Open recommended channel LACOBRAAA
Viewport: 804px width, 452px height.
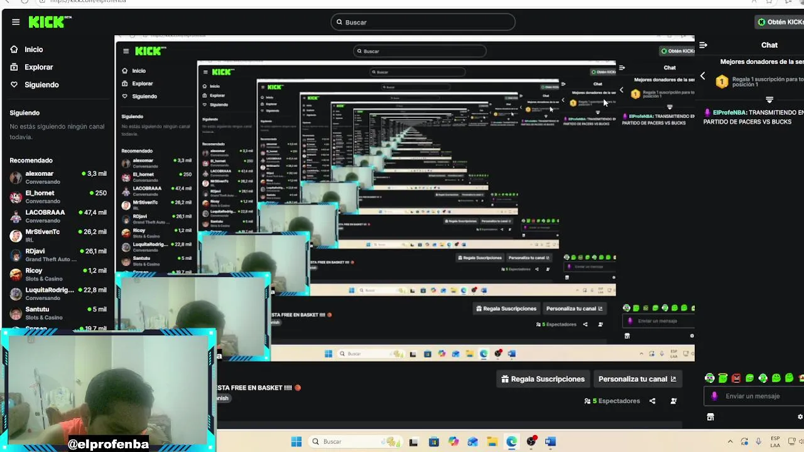58,216
